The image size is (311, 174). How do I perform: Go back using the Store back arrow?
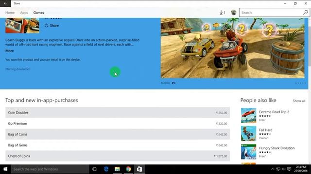pyautogui.click(x=5, y=3)
